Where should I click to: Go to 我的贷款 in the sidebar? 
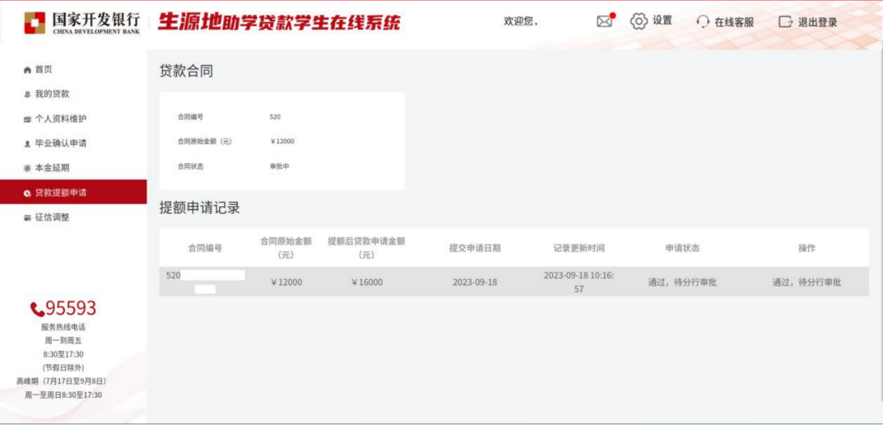(52, 94)
